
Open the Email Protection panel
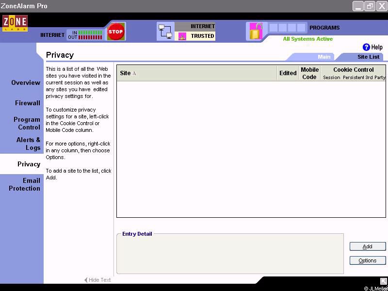tap(24, 184)
